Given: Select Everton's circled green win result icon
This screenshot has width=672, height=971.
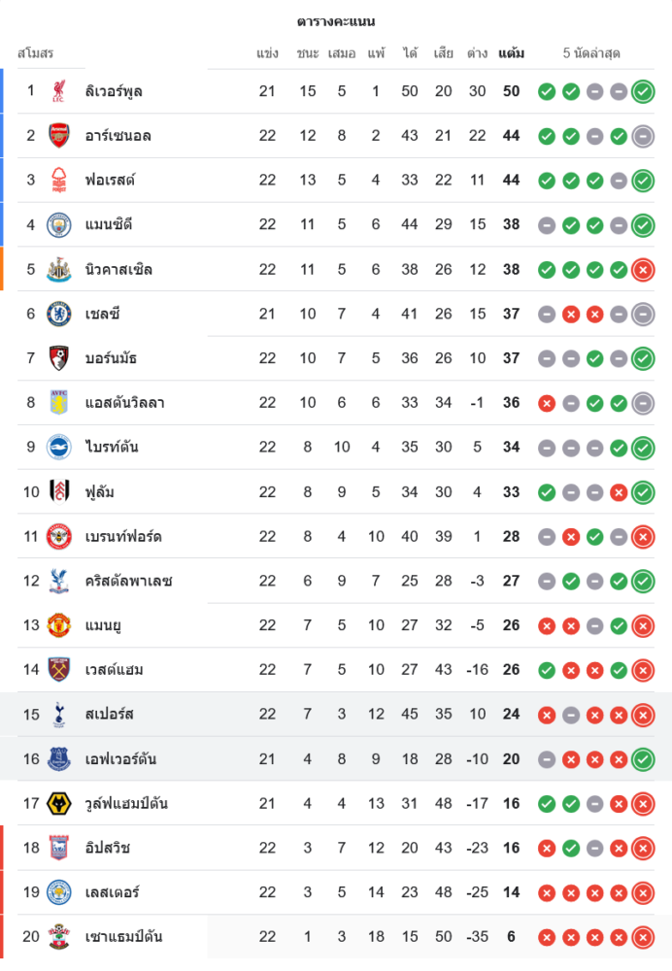Looking at the screenshot, I should tap(642, 759).
